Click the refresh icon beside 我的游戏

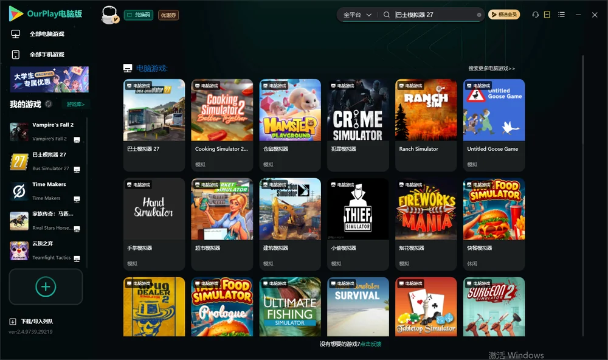tap(49, 104)
